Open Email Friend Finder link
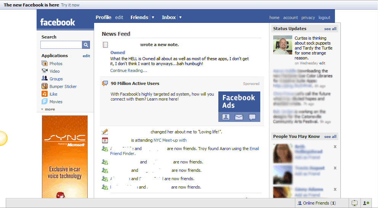Viewport: 378px width, 208px height. tap(184, 151)
